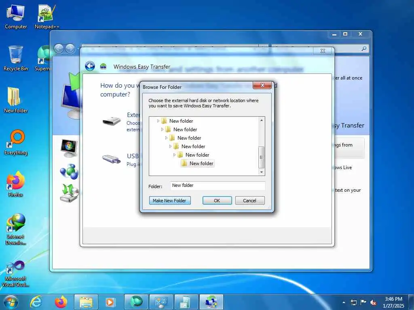Viewport: 414px width, 310px height.
Task: Switch to the green sphere app in taskbar
Action: click(x=136, y=302)
